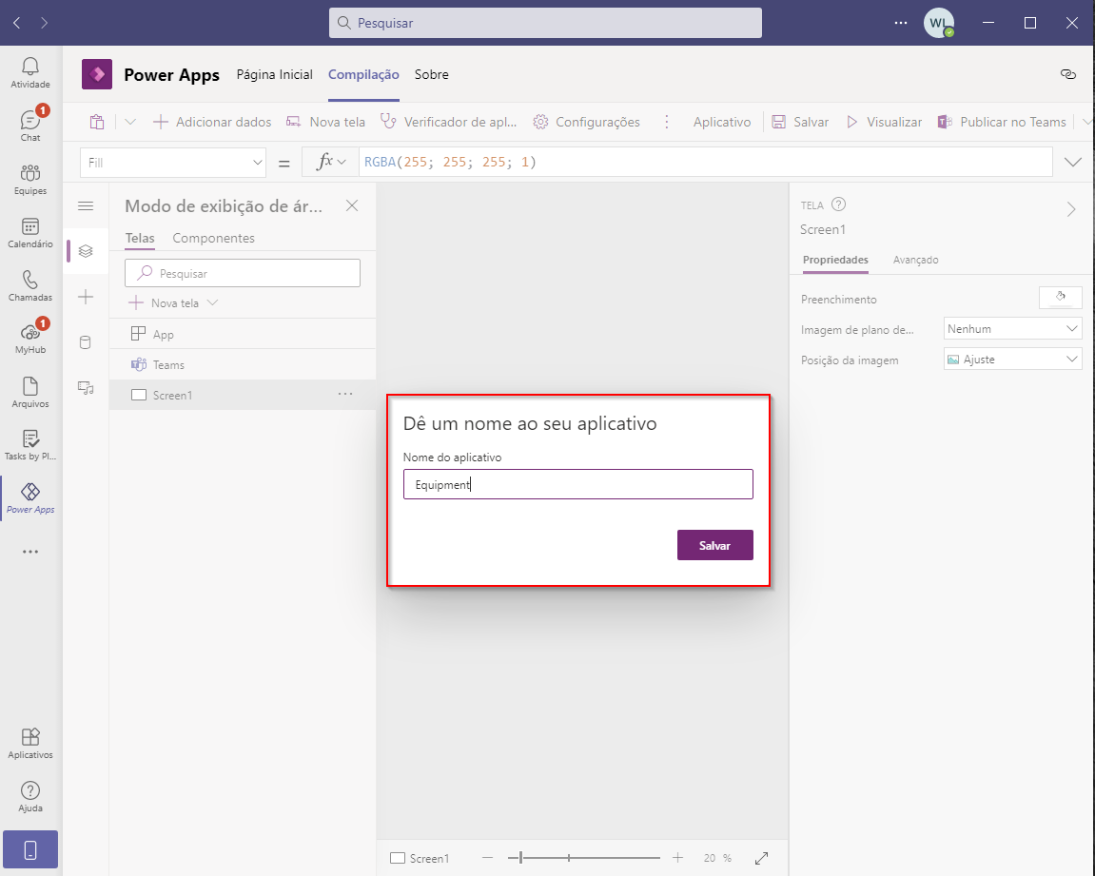This screenshot has width=1095, height=876.
Task: Click the Nome do aplicativo text field
Action: coord(578,484)
